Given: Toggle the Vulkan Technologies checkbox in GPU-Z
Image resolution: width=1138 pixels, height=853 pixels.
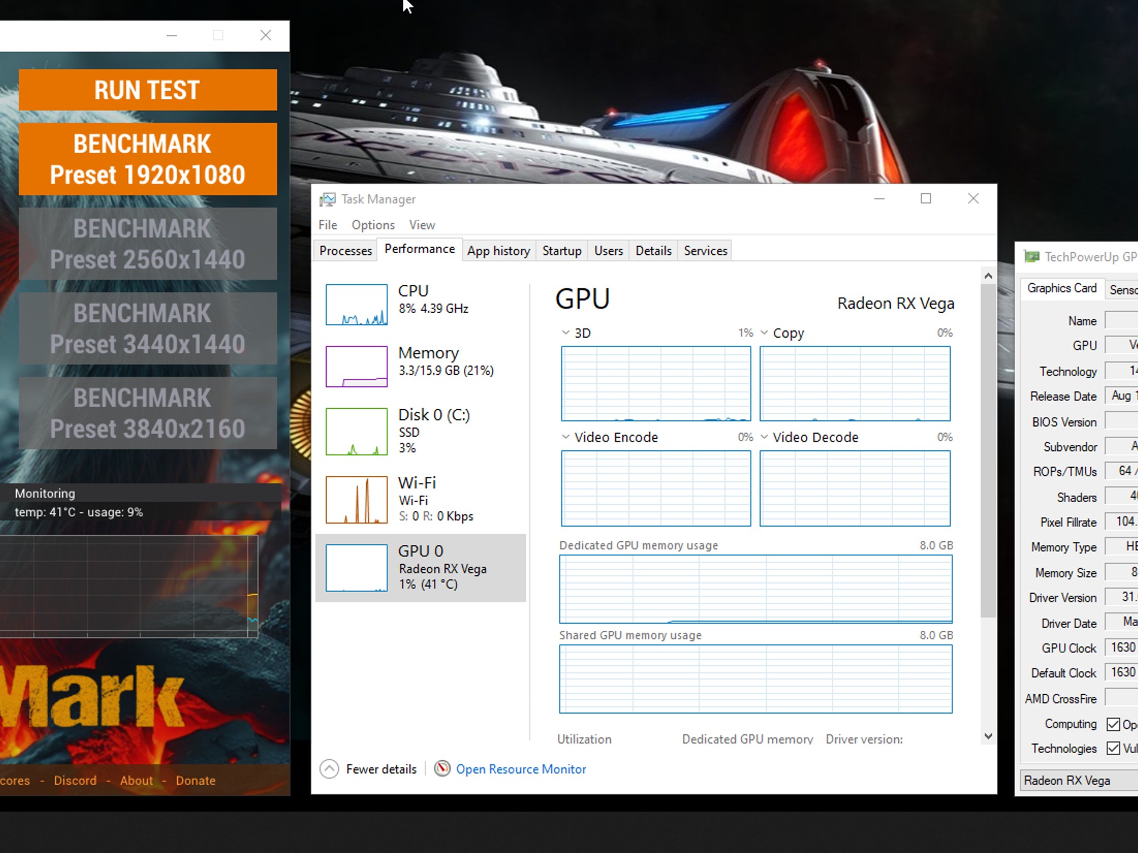Looking at the screenshot, I should tap(1113, 748).
